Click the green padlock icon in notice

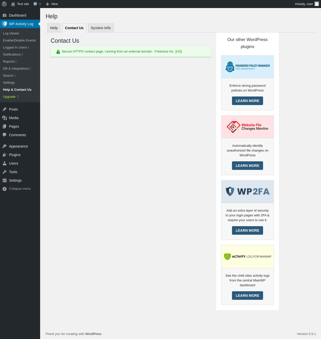[58, 52]
